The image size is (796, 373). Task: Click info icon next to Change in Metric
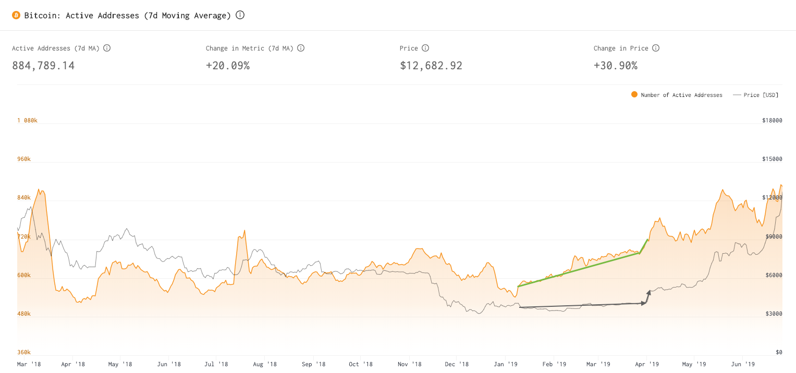tap(301, 48)
